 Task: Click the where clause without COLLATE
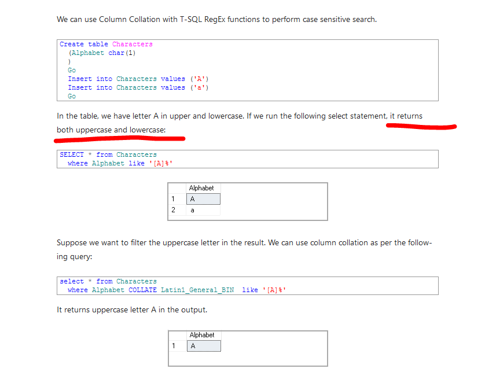coord(120,163)
